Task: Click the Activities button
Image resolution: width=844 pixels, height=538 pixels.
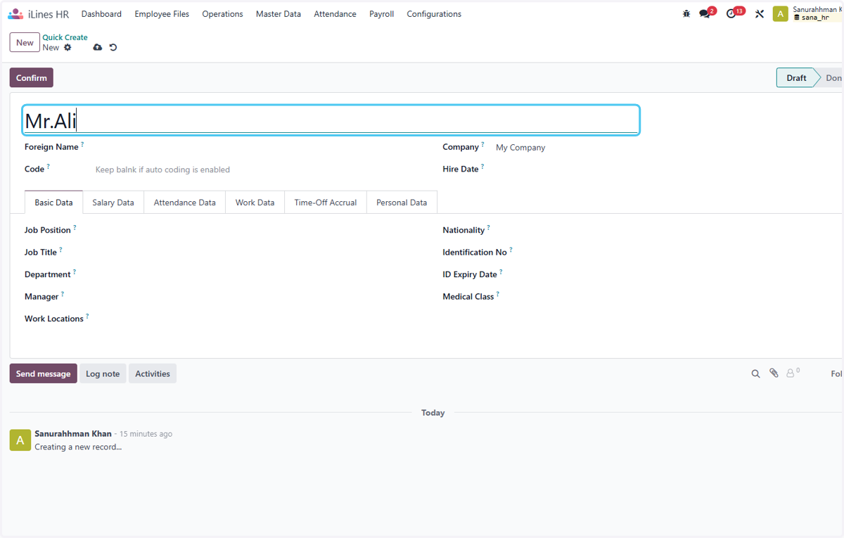Action: pyautogui.click(x=153, y=373)
